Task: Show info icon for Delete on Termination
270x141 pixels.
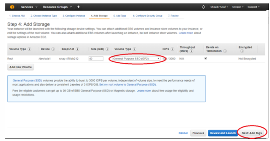Action: pos(225,51)
